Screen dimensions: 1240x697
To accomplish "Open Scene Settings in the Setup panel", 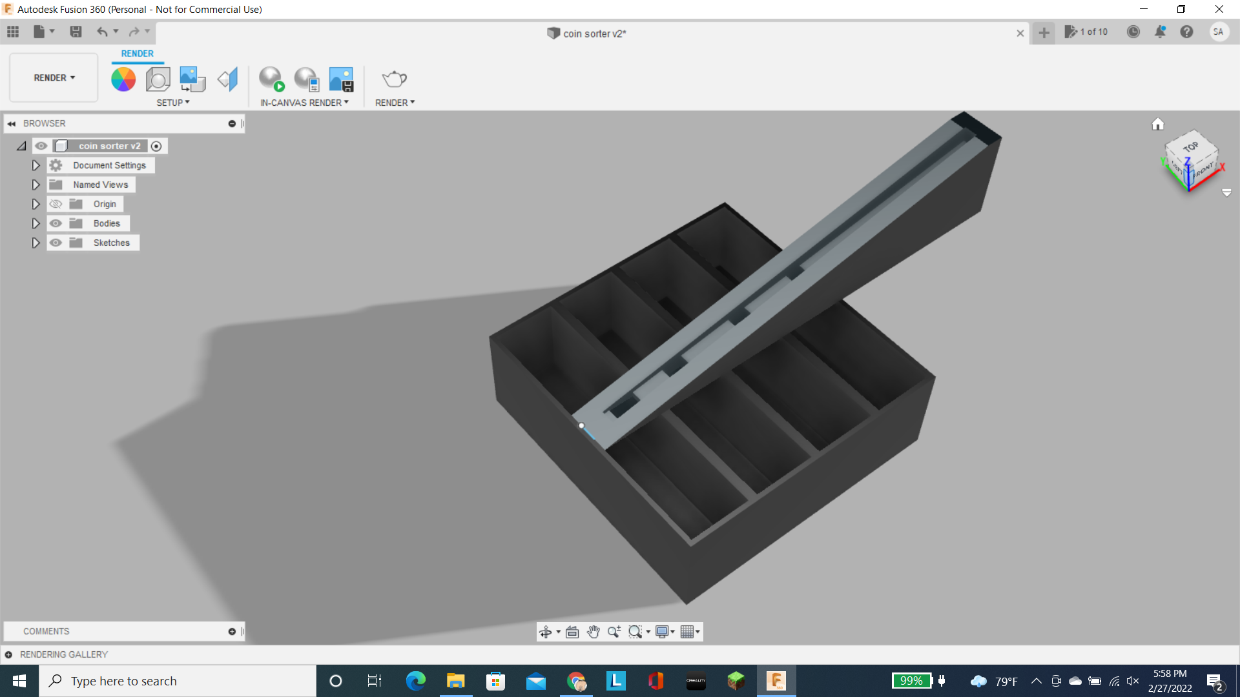I will click(x=158, y=79).
